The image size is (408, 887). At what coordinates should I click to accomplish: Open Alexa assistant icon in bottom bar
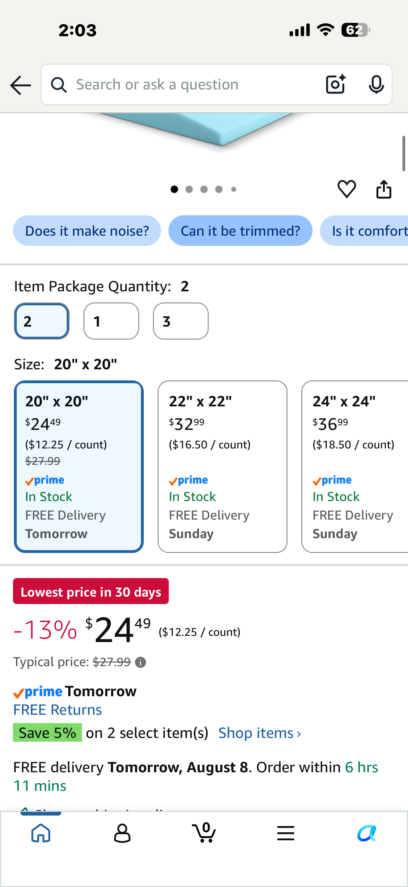click(x=367, y=833)
